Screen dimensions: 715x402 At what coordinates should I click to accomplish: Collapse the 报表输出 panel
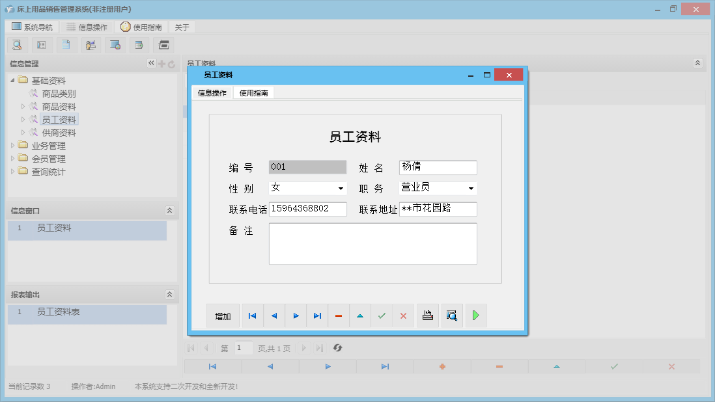pos(169,294)
